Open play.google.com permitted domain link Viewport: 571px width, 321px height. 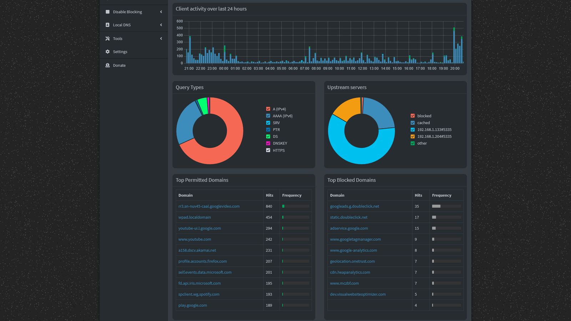click(x=192, y=305)
